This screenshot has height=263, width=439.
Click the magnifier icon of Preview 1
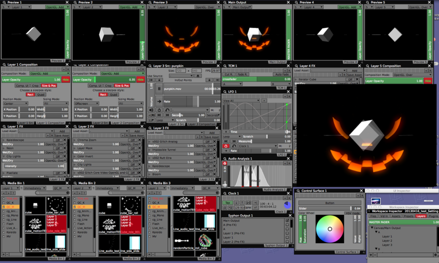tap(4, 2)
